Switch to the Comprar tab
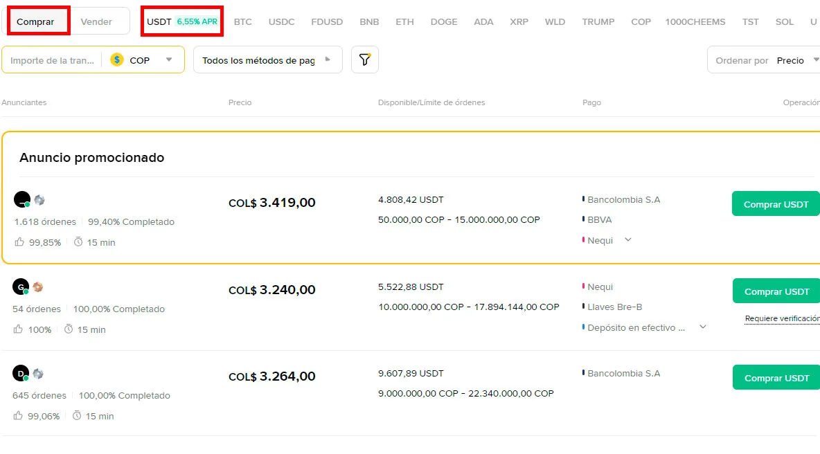 (x=35, y=21)
